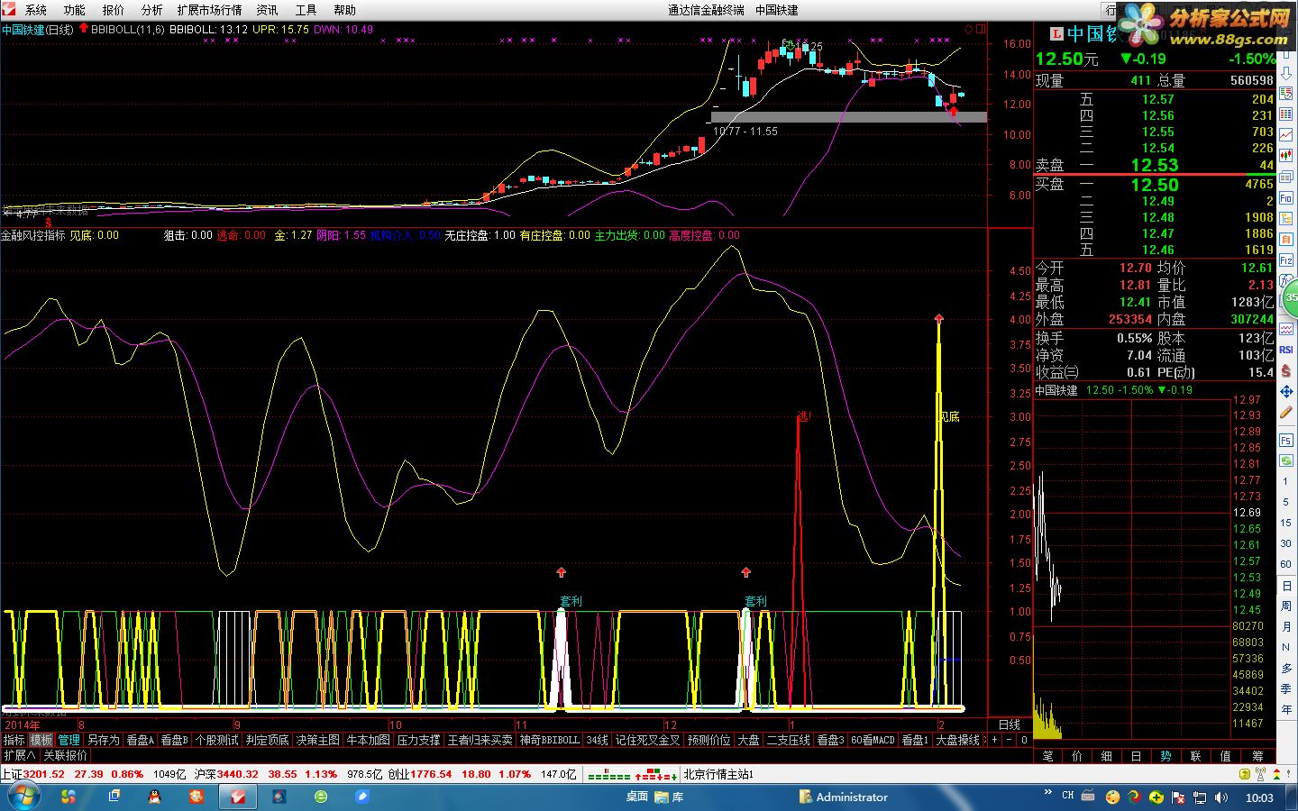The width and height of the screenshot is (1298, 811).
Task: Click the 关联报价 tab
Action: click(x=66, y=755)
